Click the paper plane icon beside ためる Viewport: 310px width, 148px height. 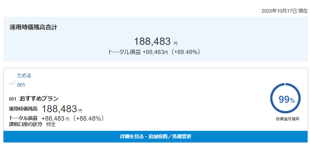pos(12,82)
